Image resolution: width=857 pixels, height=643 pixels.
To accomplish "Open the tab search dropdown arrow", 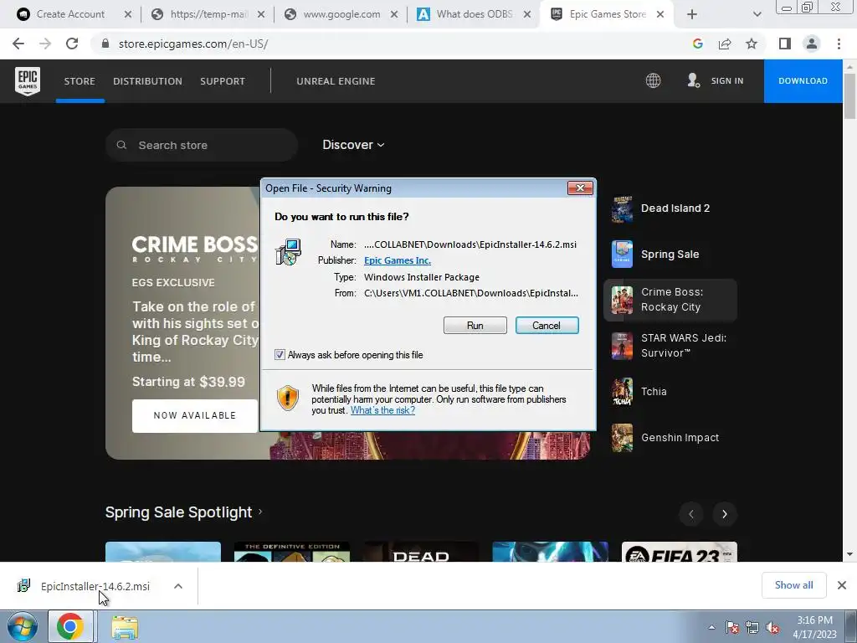I will click(x=757, y=15).
